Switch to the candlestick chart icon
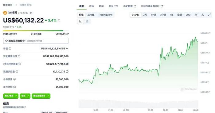Screen dimensions: 215x113 point(87,21)
